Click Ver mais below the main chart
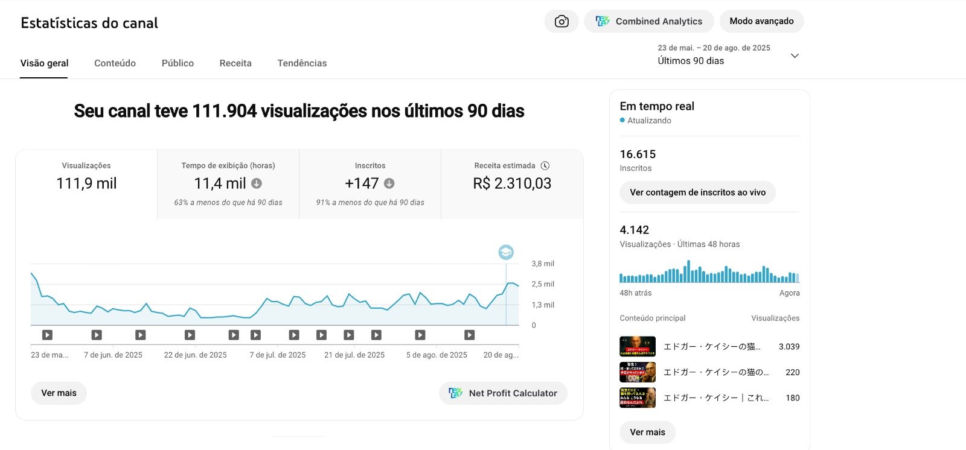Image resolution: width=966 pixels, height=450 pixels. (x=59, y=393)
